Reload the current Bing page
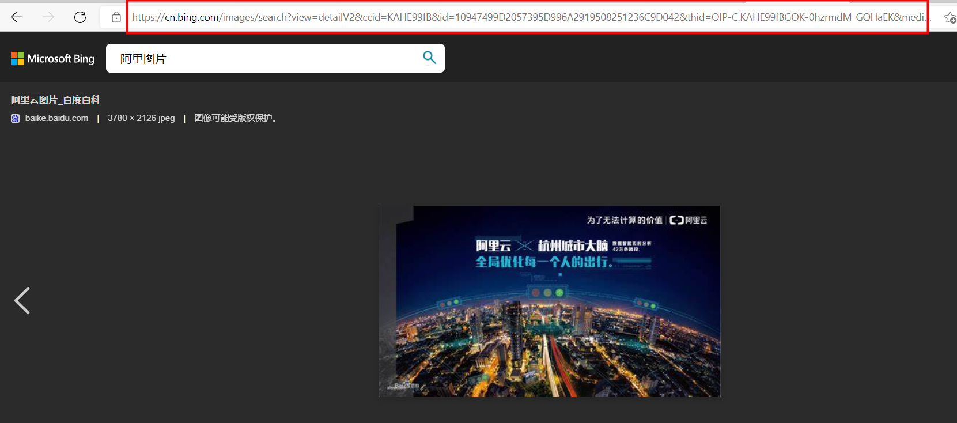The image size is (957, 423). click(x=80, y=17)
